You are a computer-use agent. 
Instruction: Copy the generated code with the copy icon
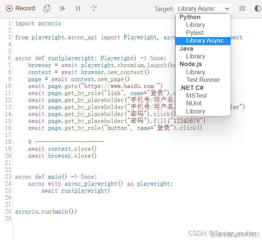47,8
